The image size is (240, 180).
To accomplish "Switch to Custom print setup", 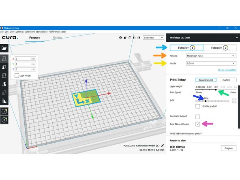I will (x=226, y=80).
